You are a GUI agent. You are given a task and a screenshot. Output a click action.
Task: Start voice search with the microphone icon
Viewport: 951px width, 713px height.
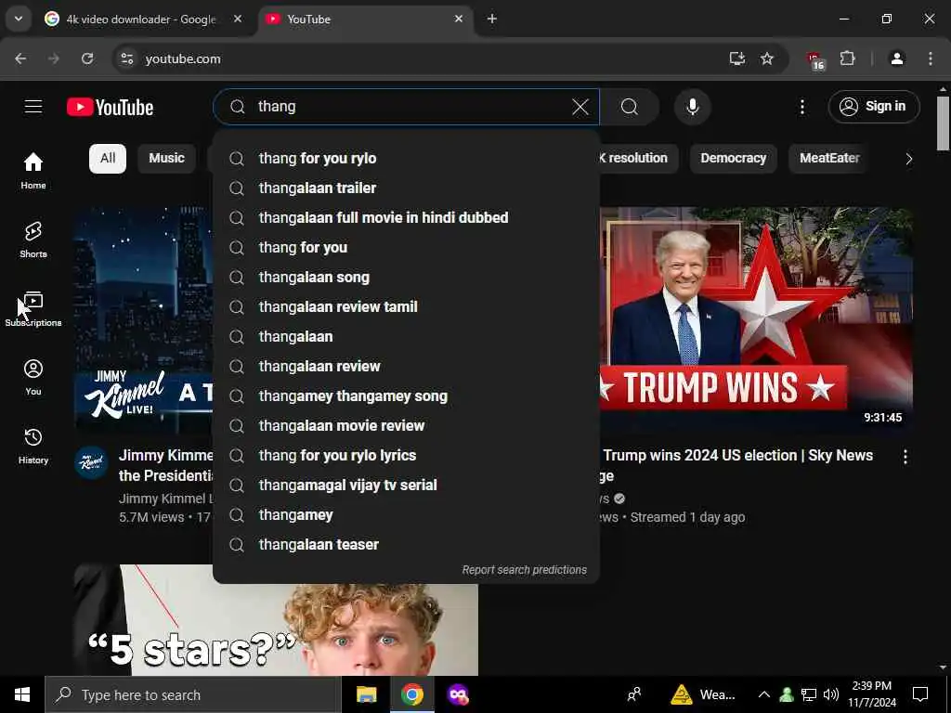click(x=692, y=107)
